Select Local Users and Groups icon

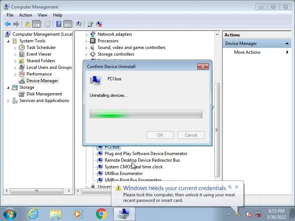[22, 67]
